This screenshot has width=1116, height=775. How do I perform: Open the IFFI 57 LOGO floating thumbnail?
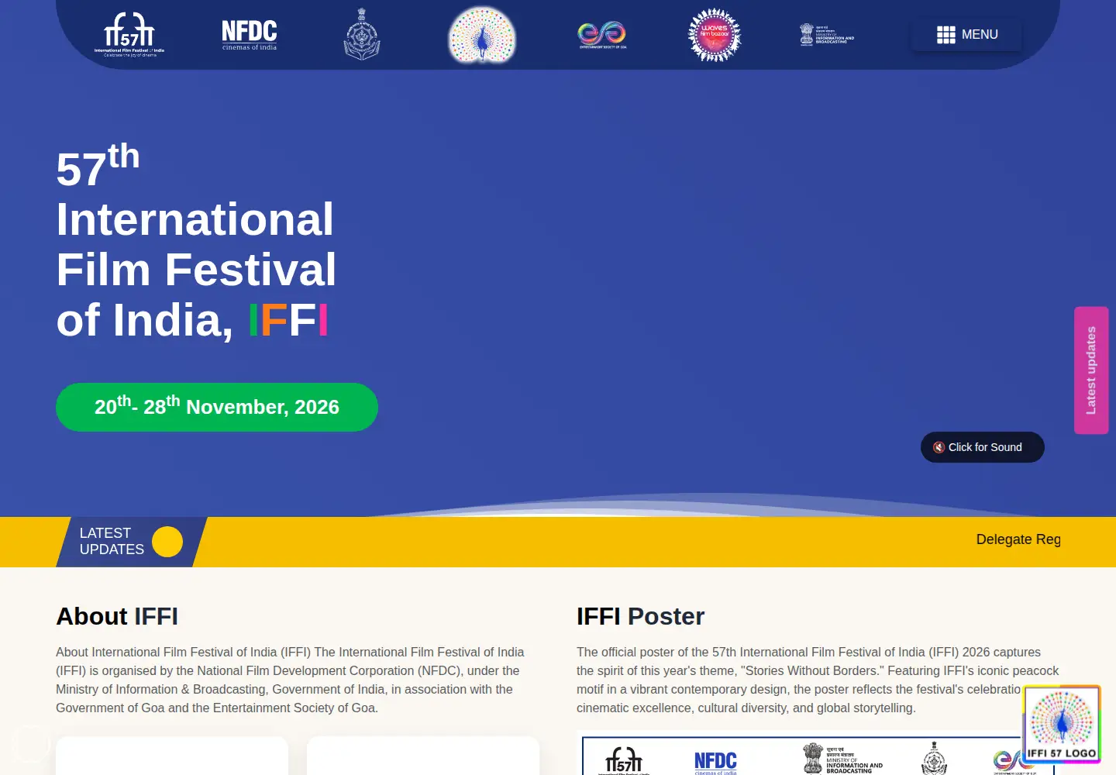coord(1062,724)
